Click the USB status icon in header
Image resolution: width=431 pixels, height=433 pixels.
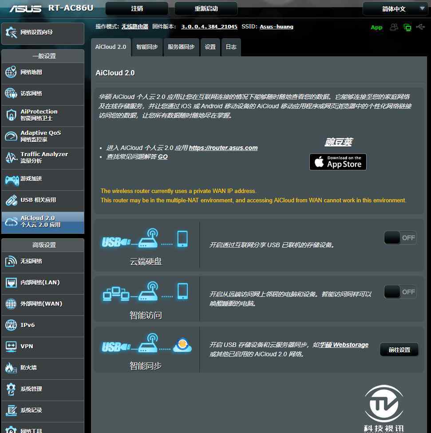(420, 27)
